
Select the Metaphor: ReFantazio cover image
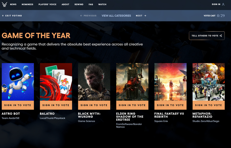209,82
